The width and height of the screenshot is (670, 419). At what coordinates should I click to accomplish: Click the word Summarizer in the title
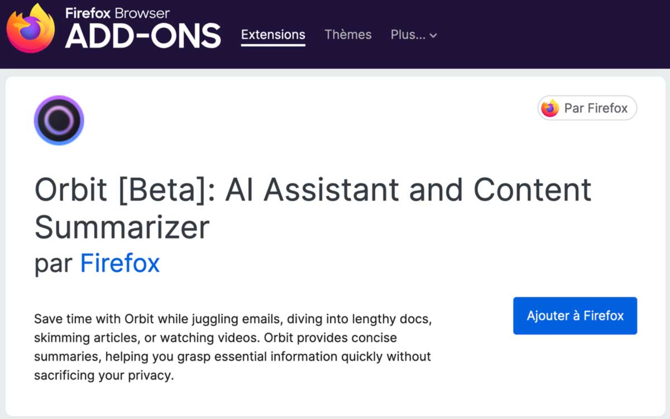click(x=122, y=227)
